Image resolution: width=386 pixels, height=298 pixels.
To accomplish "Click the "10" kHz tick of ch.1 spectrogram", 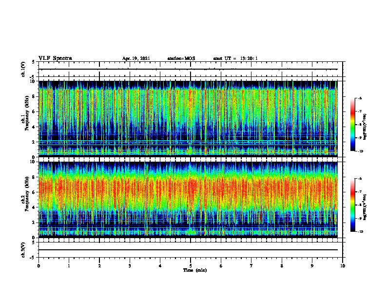I will pyautogui.click(x=33, y=81).
